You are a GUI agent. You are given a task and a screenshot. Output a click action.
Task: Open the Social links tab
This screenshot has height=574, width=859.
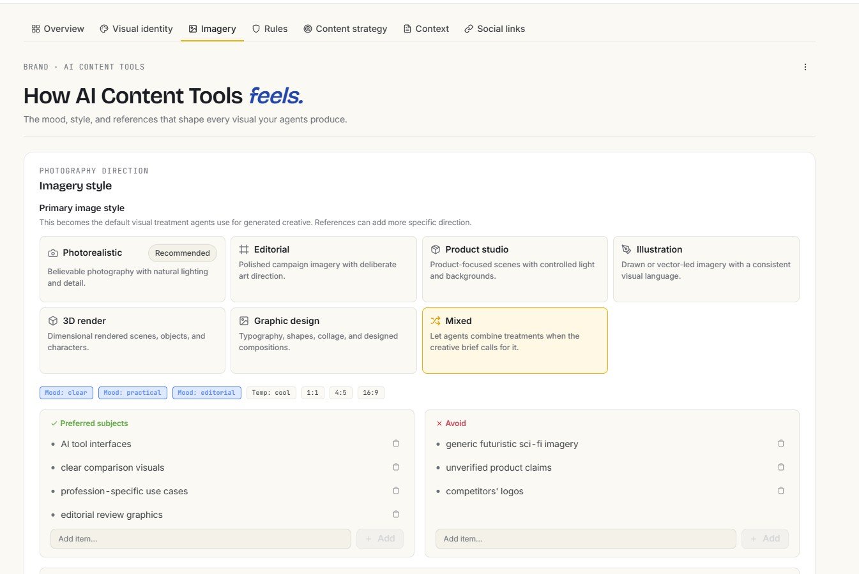(x=494, y=29)
